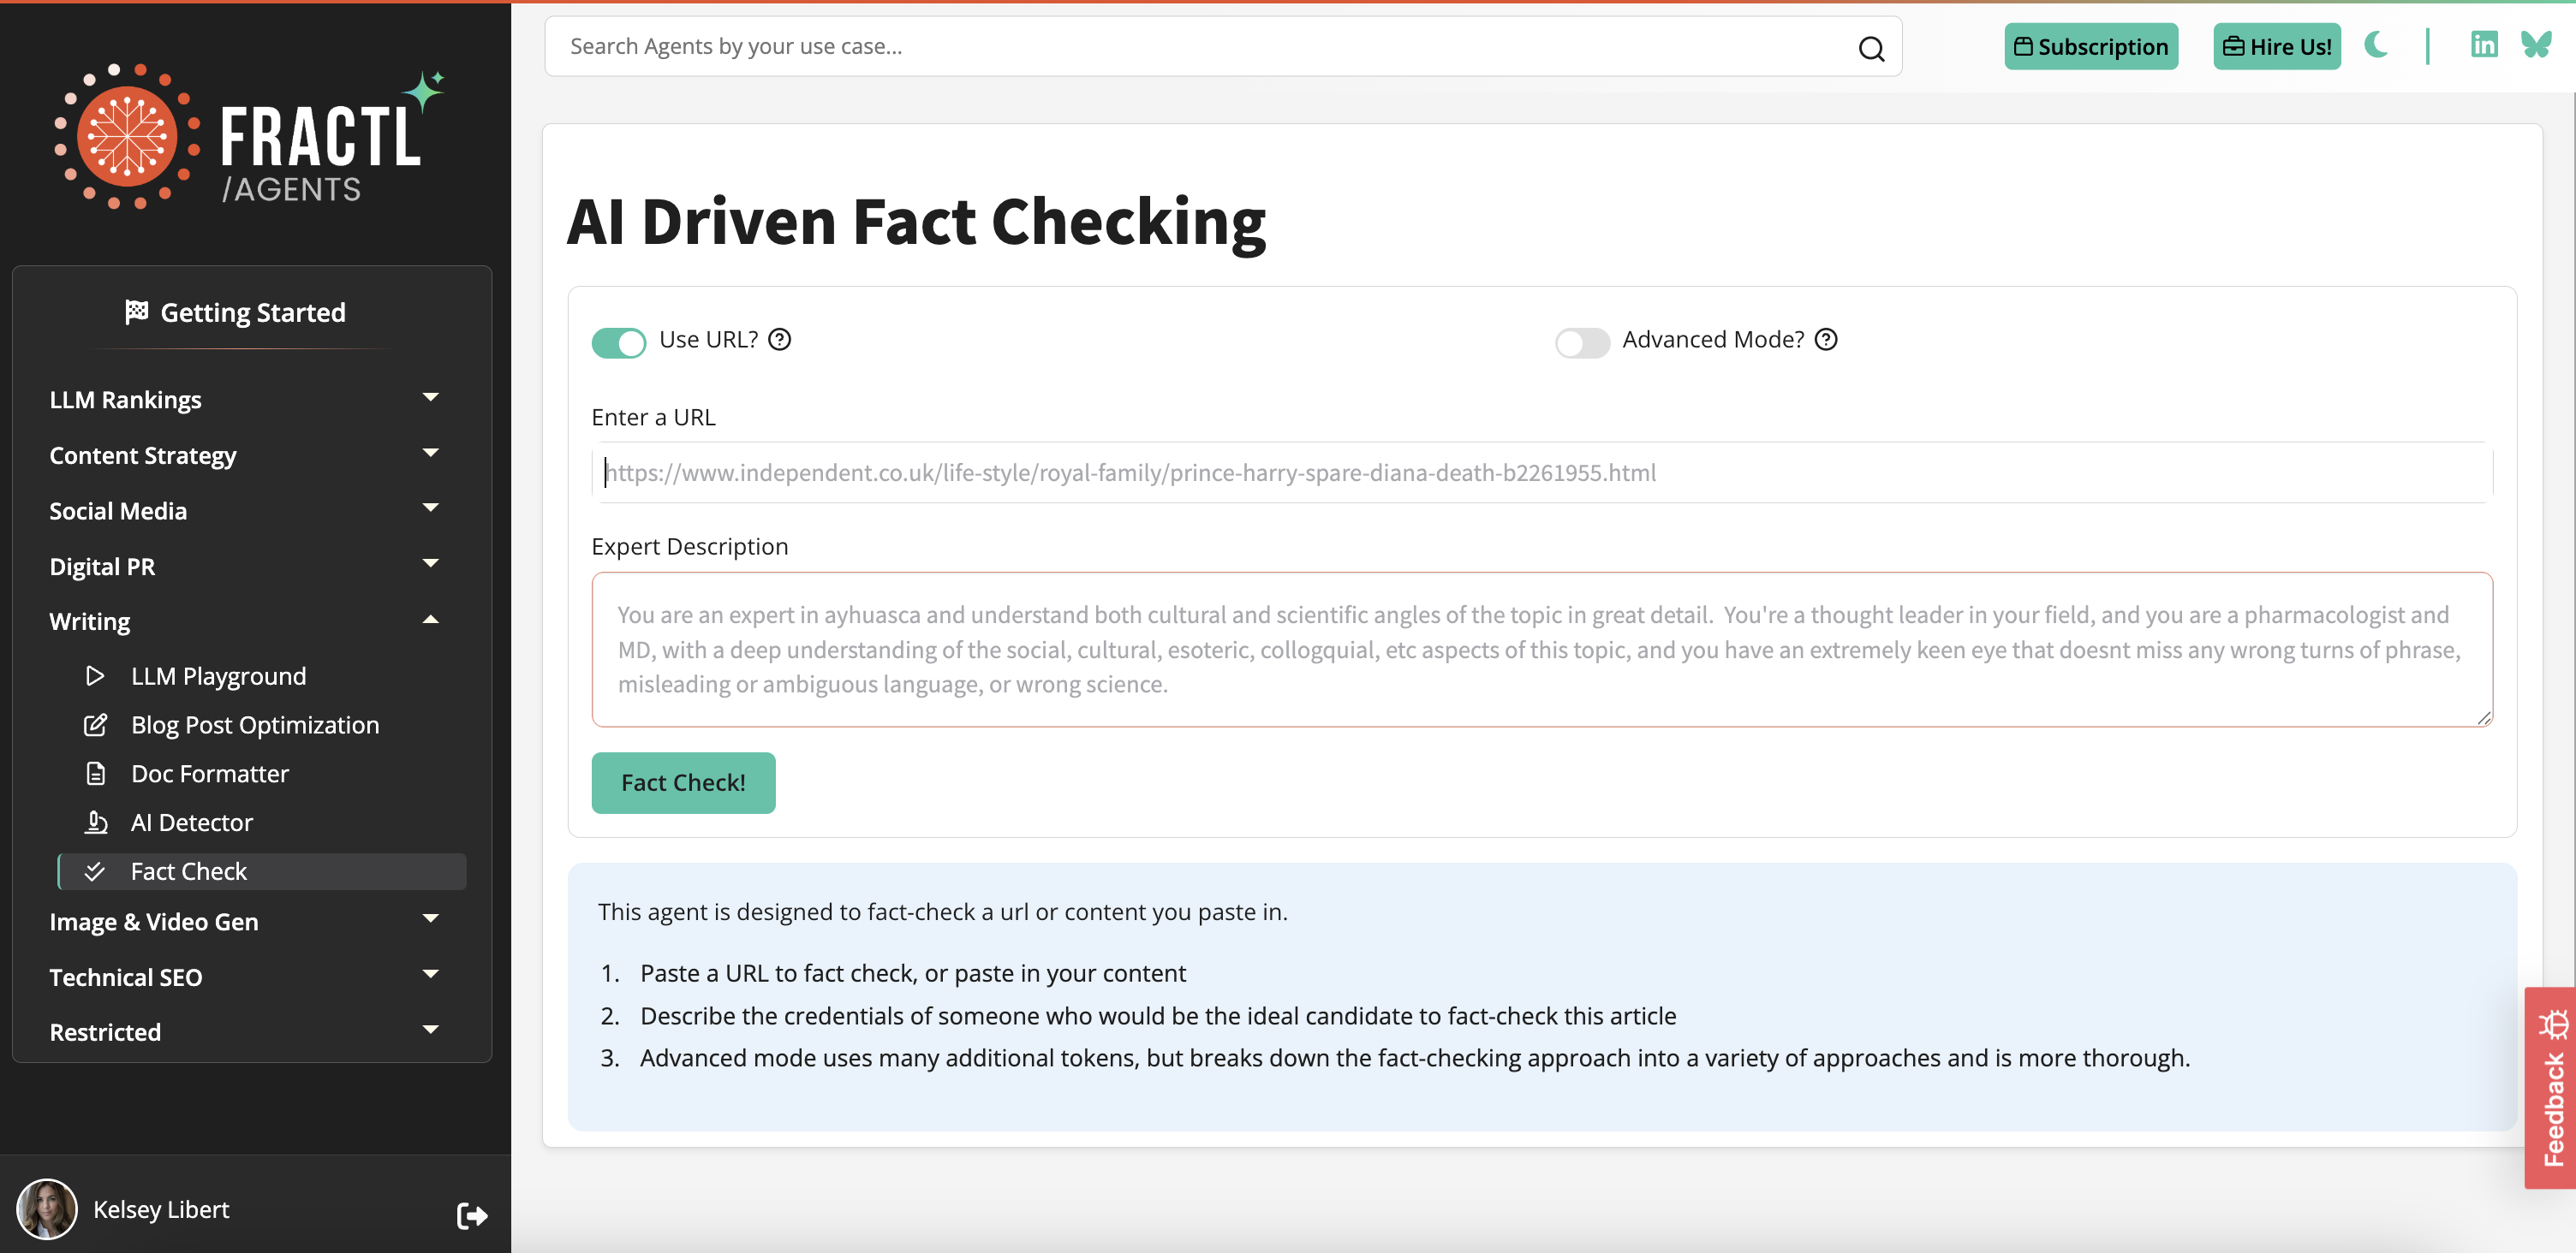Select the LLM Playground play icon

point(95,675)
